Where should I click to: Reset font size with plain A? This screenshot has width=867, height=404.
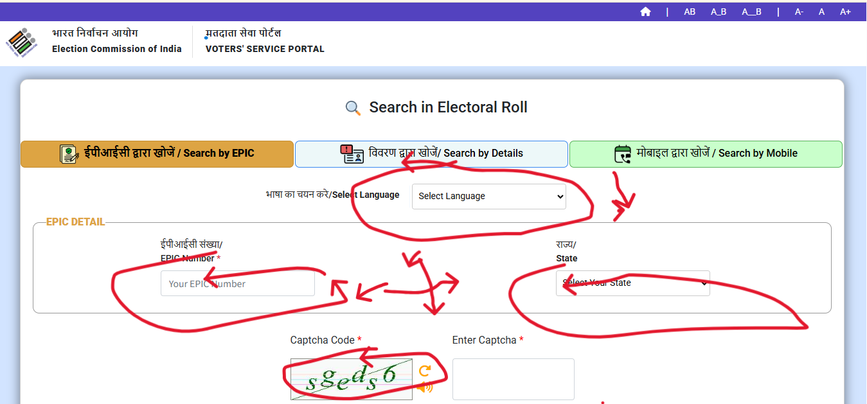(x=821, y=12)
